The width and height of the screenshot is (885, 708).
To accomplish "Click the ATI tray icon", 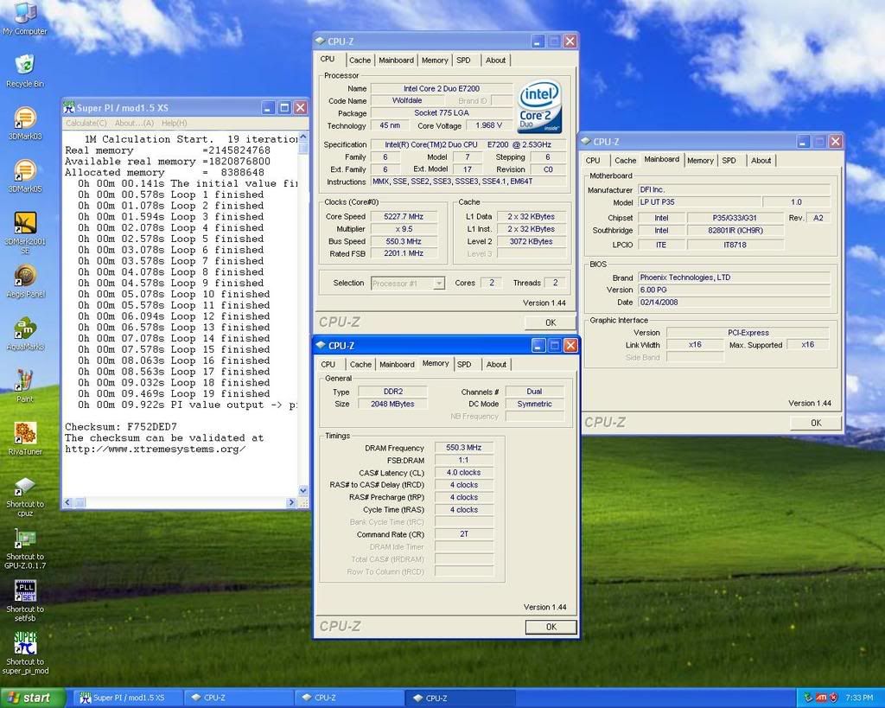I will (821, 698).
